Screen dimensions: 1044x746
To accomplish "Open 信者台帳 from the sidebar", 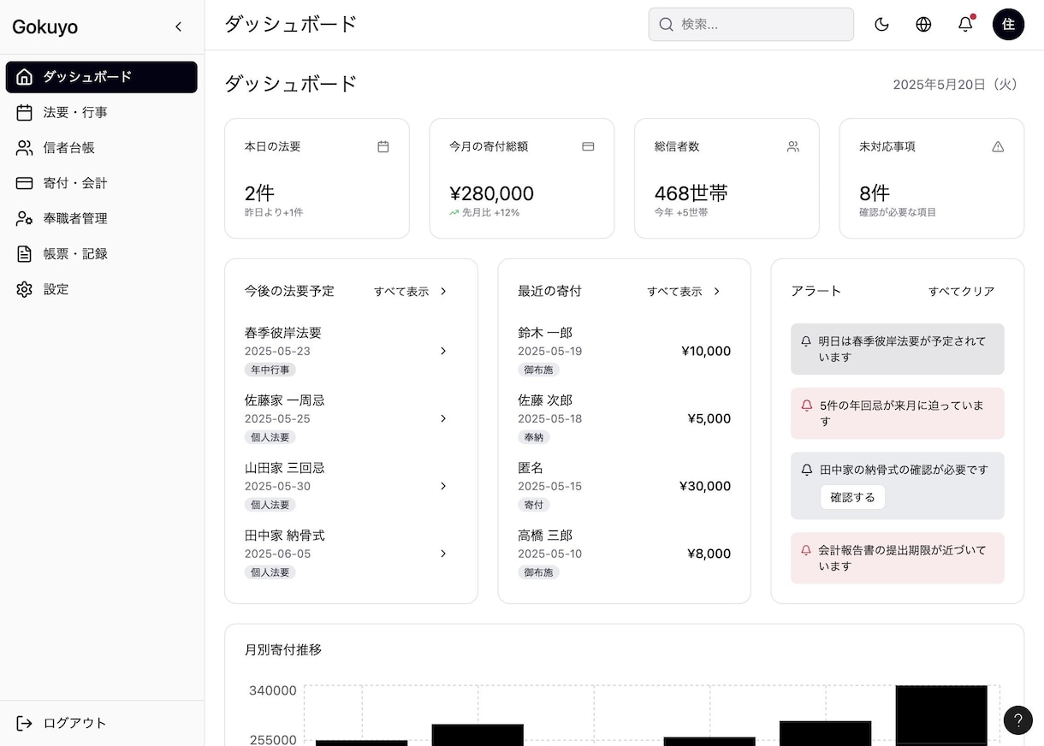I will (x=102, y=147).
